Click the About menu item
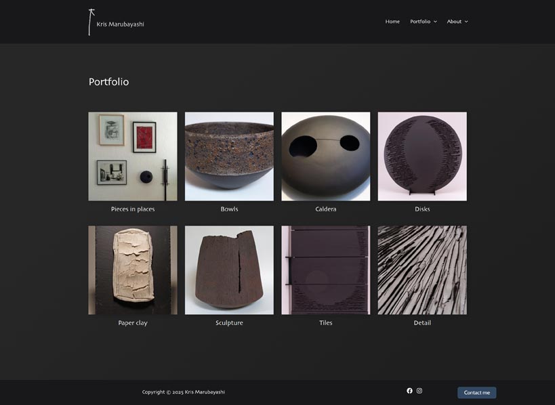Viewport: 555px width, 405px height. 454,22
